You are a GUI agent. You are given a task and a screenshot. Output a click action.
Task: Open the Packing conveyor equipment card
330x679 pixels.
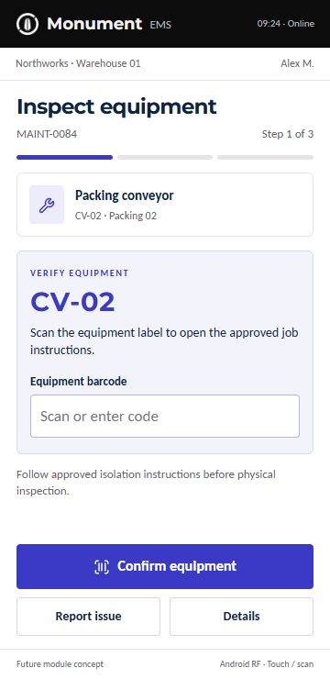click(x=165, y=205)
